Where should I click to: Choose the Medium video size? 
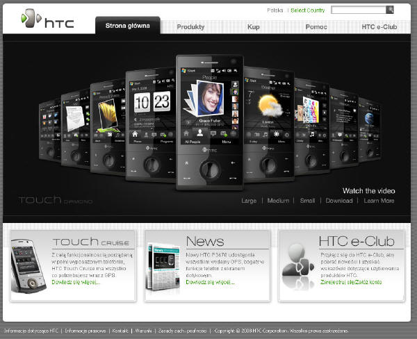278,201
